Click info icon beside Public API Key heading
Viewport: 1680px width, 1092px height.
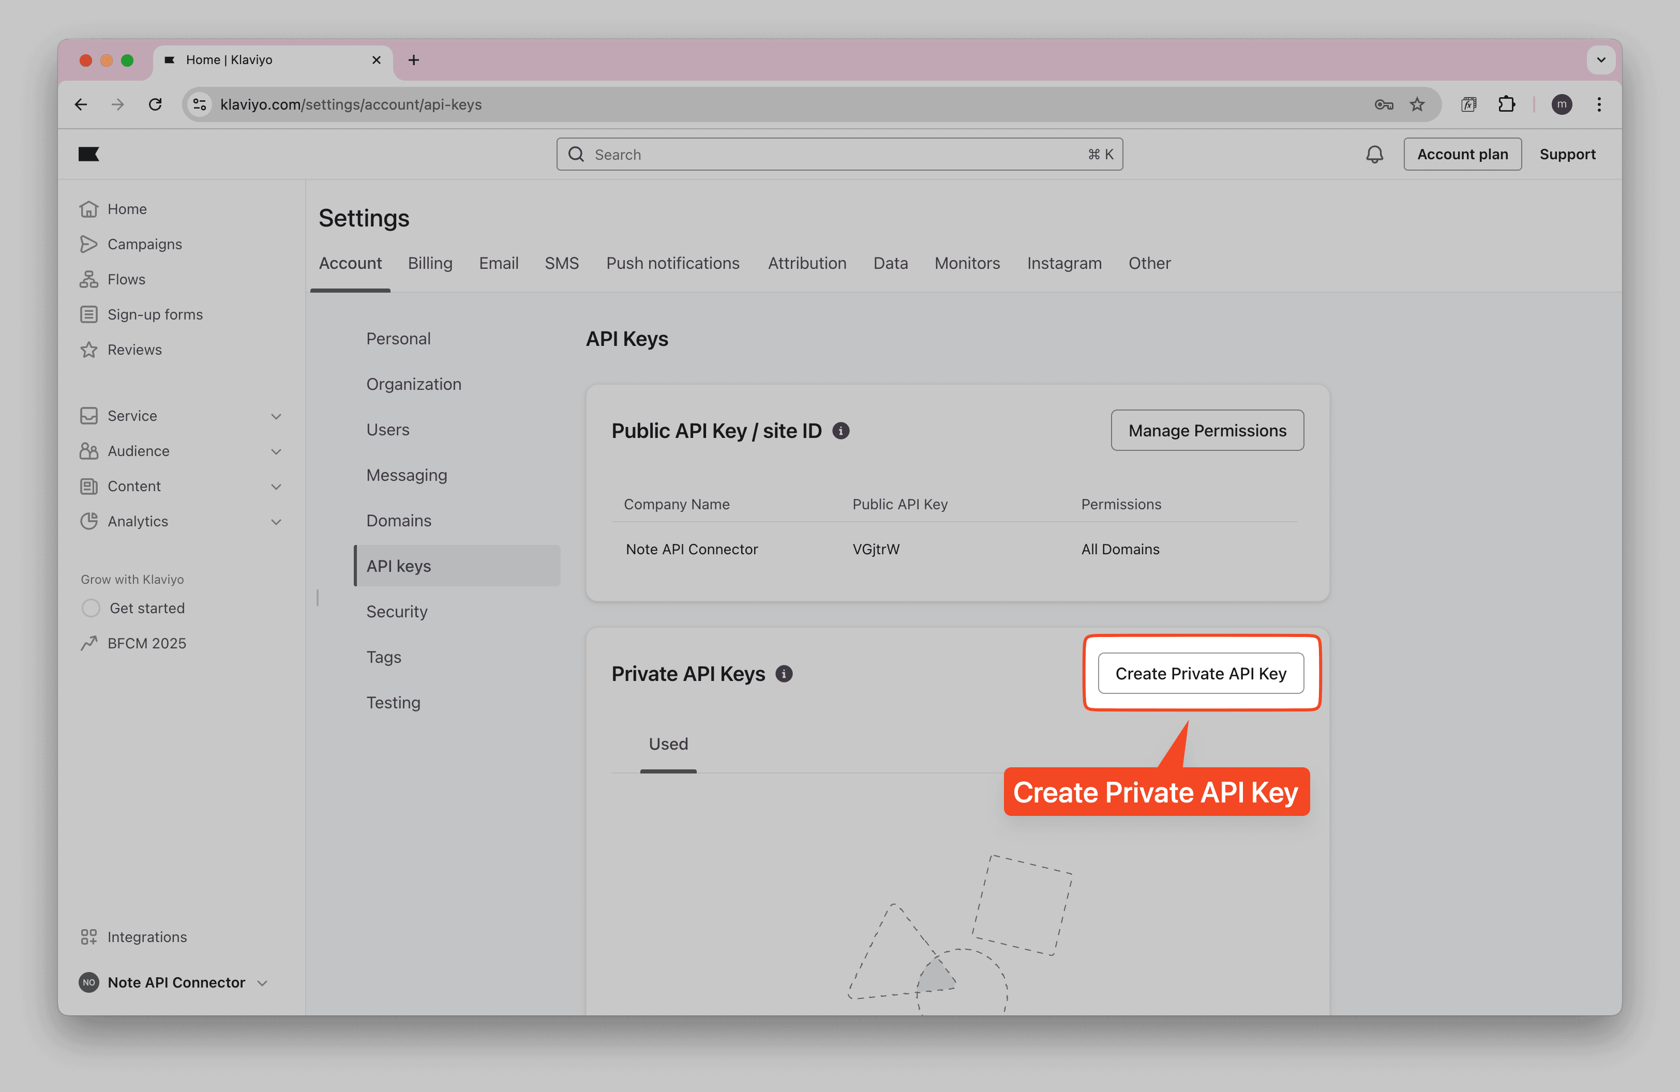pos(841,430)
